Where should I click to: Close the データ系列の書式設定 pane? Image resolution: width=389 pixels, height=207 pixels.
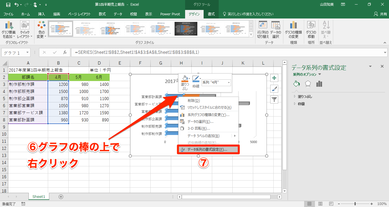click(x=382, y=66)
